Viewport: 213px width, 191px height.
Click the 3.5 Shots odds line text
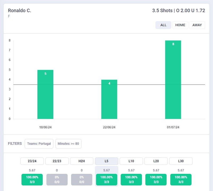pyautogui.click(x=179, y=11)
